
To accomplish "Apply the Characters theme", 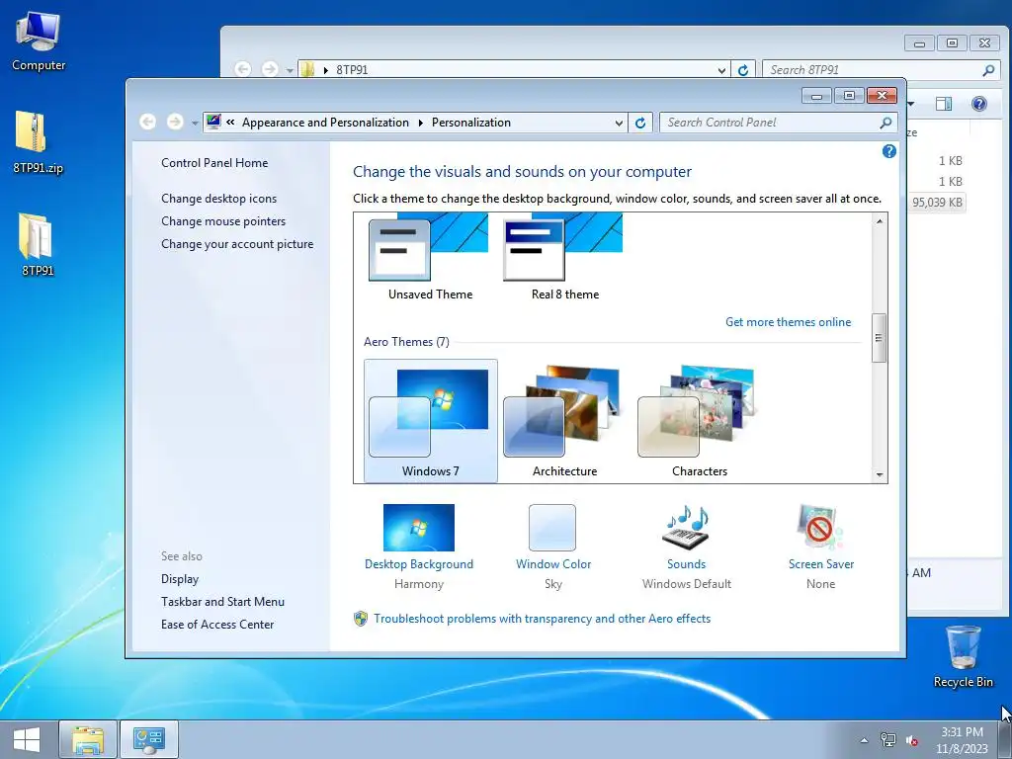I will (x=699, y=421).
